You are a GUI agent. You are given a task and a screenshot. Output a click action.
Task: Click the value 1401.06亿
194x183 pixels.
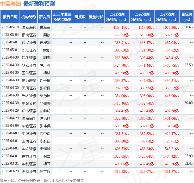[171, 118]
